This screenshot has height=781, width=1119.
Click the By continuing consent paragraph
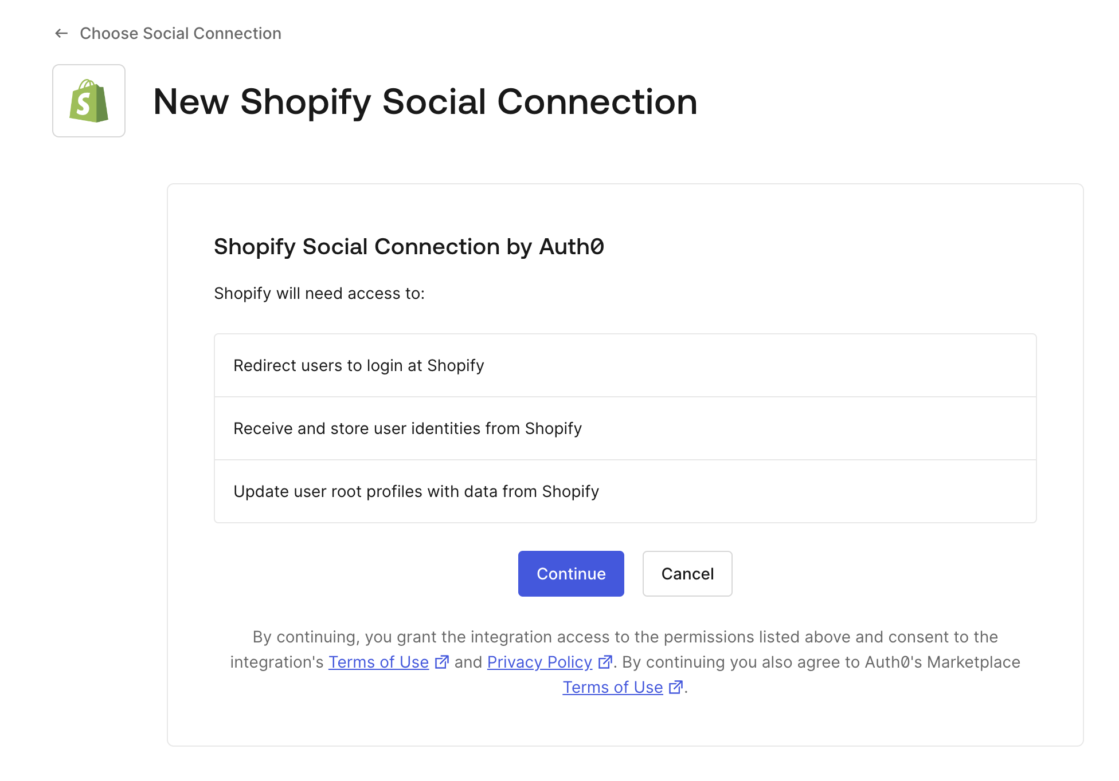[625, 662]
